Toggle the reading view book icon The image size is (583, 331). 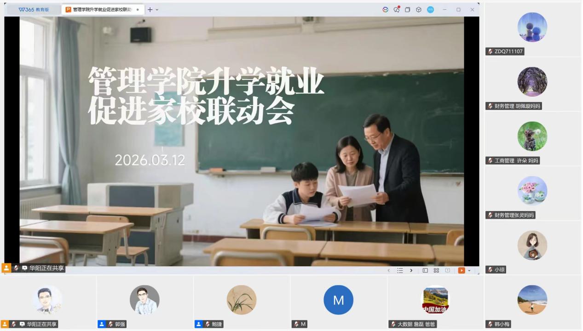click(447, 270)
